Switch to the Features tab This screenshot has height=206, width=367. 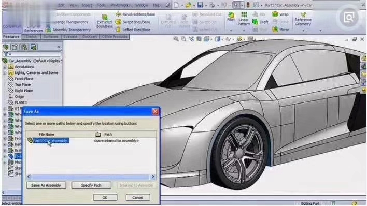click(11, 37)
